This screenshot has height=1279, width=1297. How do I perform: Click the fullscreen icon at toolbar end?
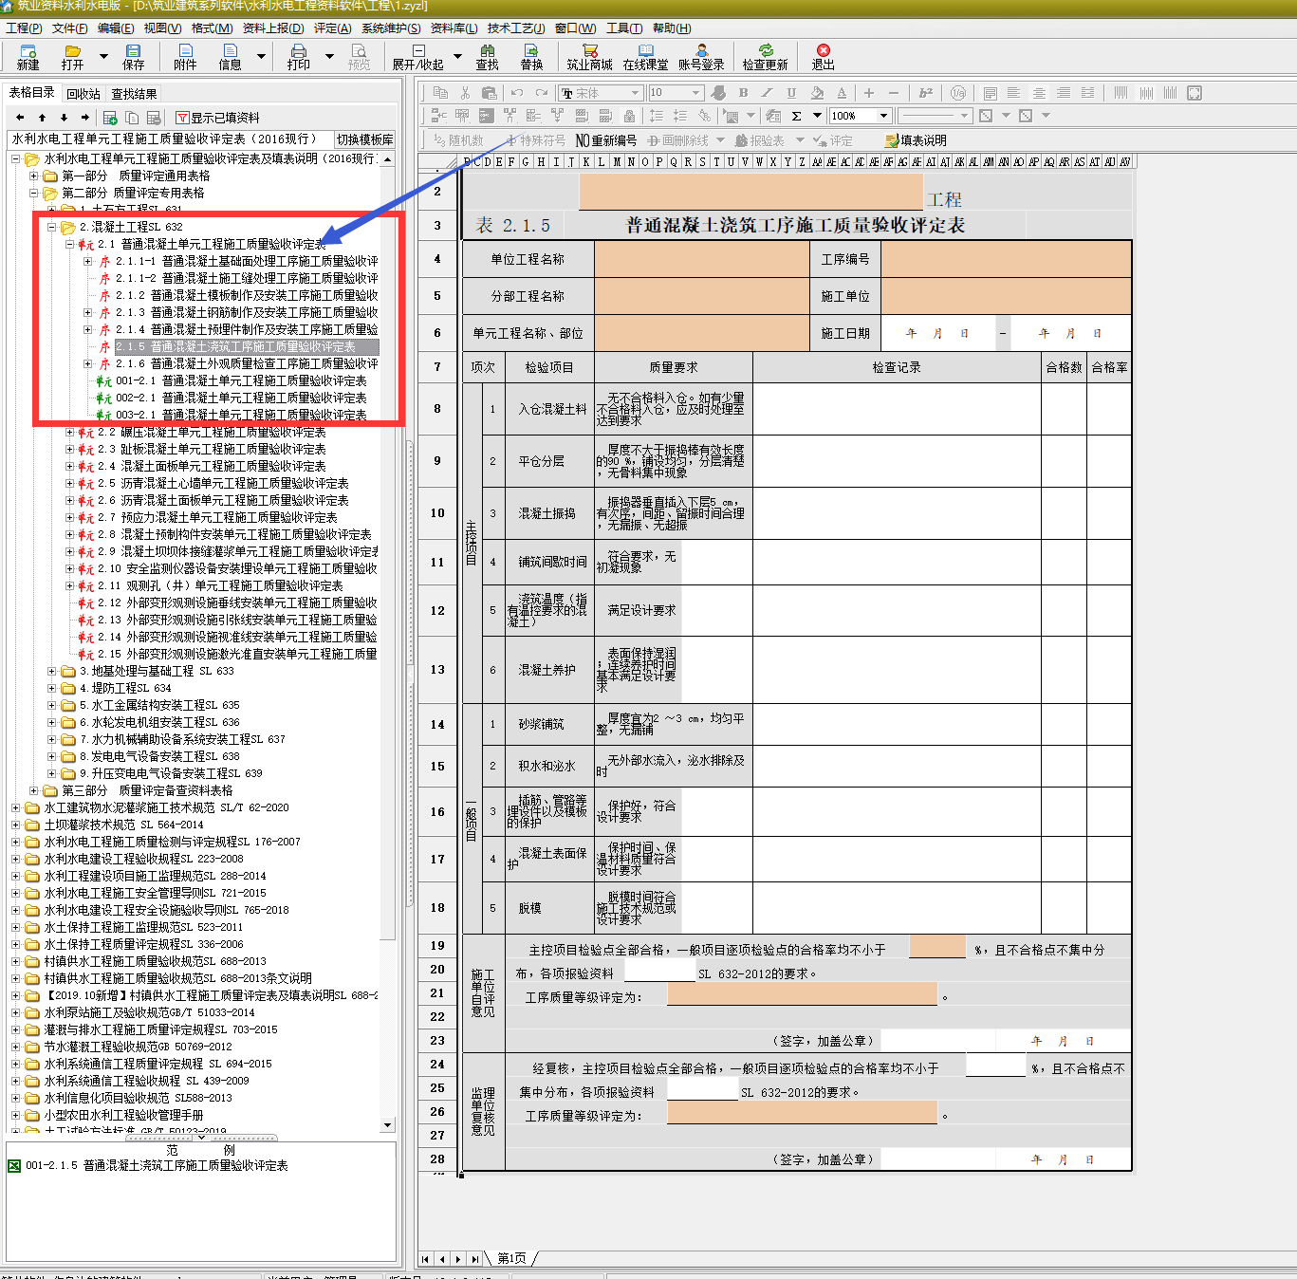click(x=1195, y=93)
